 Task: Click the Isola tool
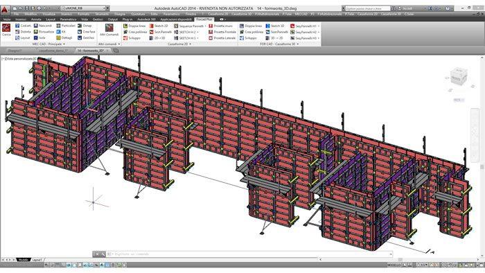coord(39,37)
